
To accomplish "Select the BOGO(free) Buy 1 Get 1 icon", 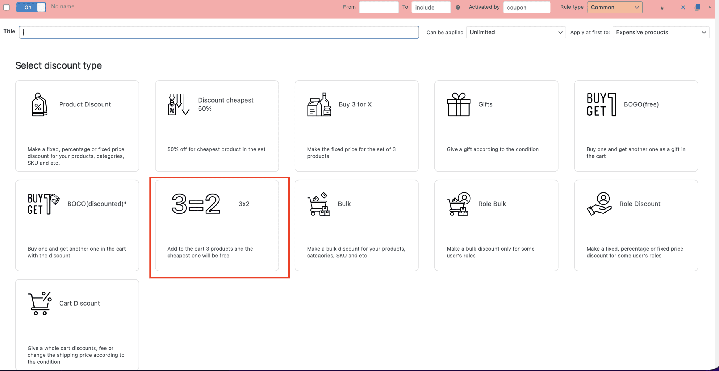I will (601, 104).
